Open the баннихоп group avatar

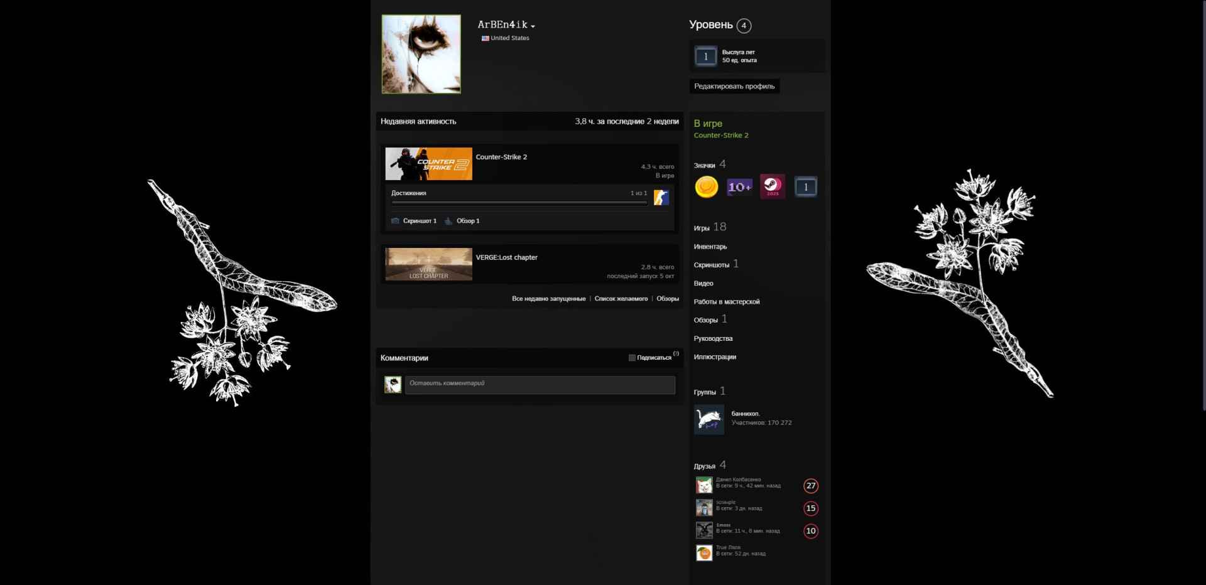pos(709,419)
